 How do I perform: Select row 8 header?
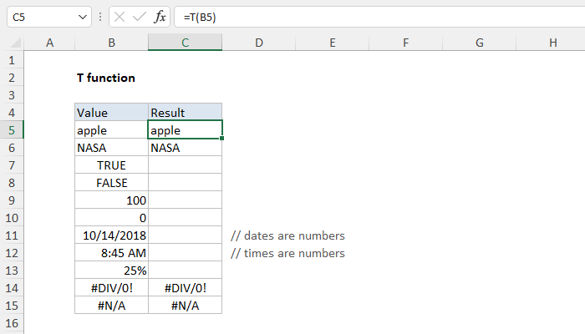tap(12, 183)
